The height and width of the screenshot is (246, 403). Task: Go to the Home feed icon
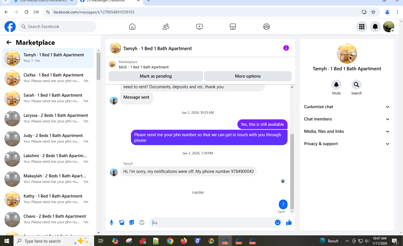[x=132, y=27]
